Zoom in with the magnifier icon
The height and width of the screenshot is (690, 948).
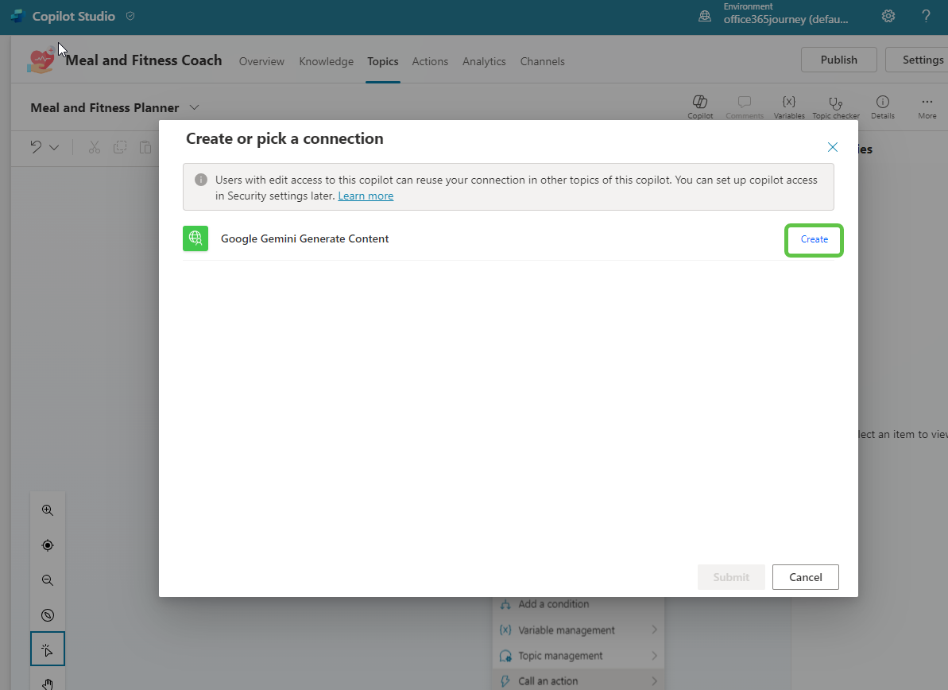tap(47, 510)
